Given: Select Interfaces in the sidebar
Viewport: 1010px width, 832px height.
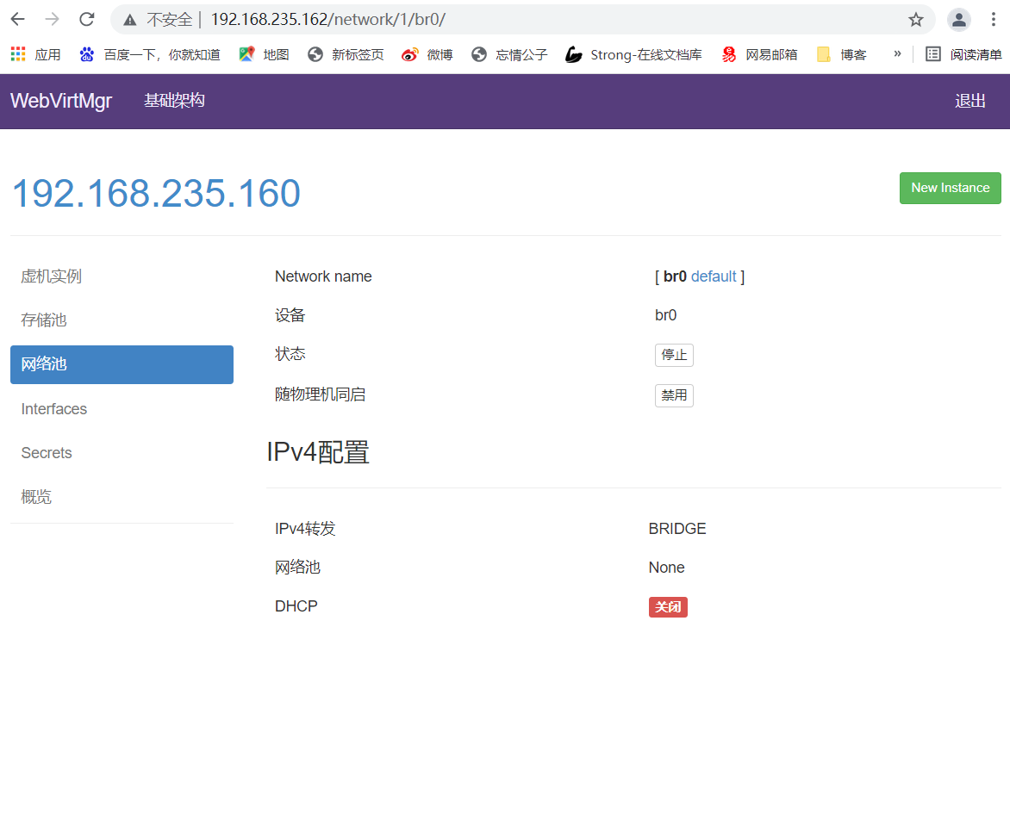Looking at the screenshot, I should click(122, 409).
